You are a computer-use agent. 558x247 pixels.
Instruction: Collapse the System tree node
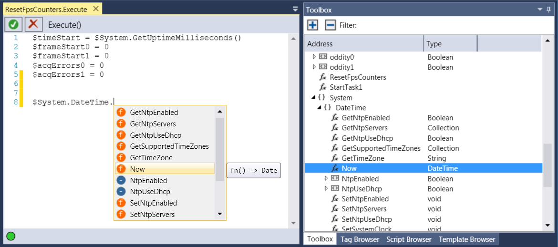click(x=314, y=98)
